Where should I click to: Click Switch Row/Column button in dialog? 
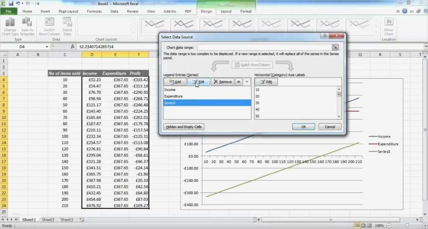(x=252, y=65)
